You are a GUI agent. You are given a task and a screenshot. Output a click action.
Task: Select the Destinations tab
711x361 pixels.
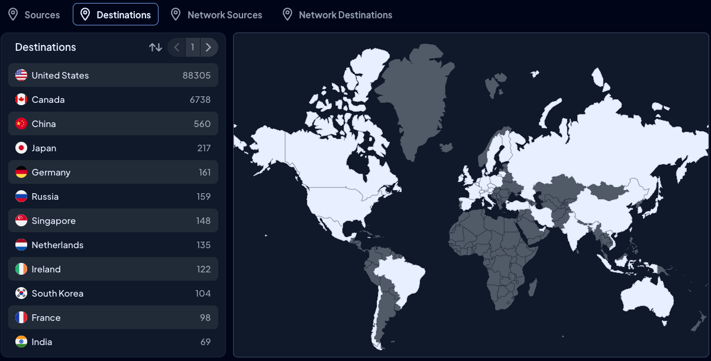(115, 15)
